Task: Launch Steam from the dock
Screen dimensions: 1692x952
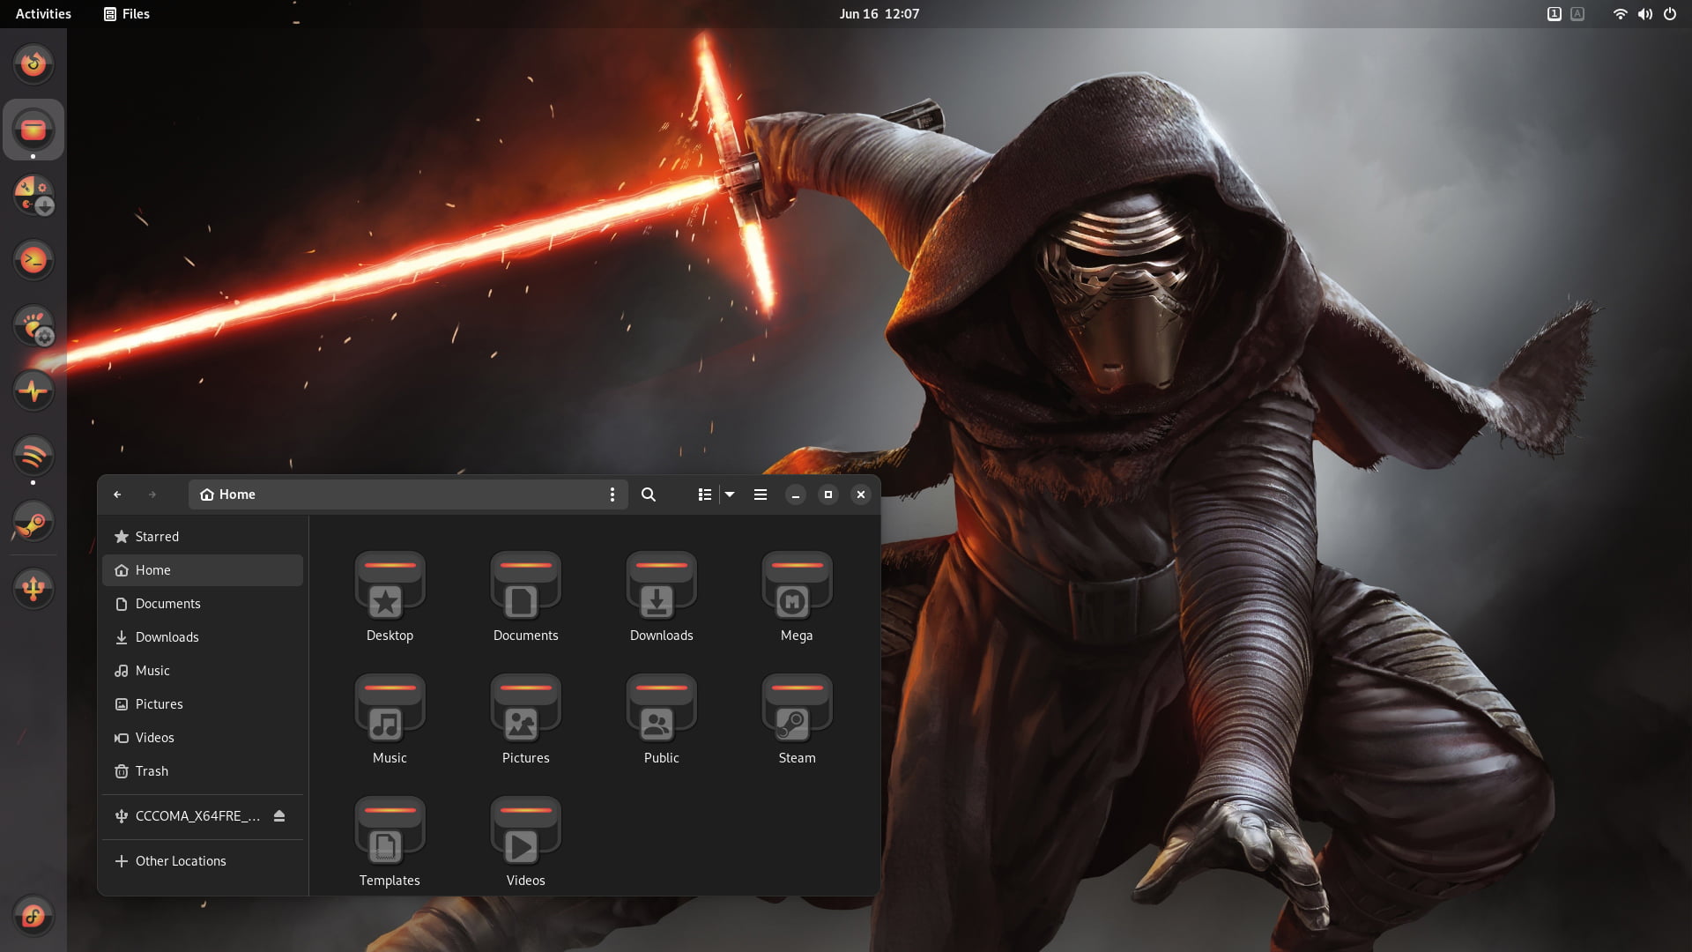Action: 33,522
